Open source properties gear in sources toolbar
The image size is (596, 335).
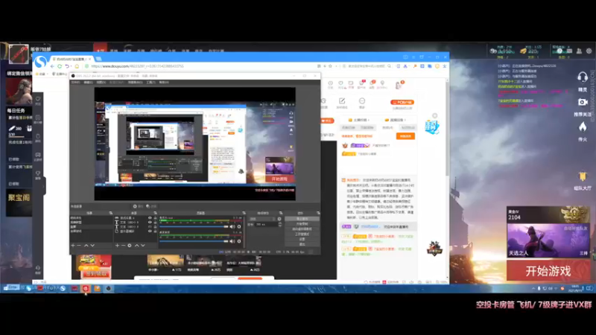click(130, 246)
